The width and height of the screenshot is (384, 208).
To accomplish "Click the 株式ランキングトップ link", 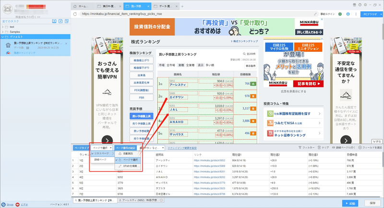I will 244,41.
